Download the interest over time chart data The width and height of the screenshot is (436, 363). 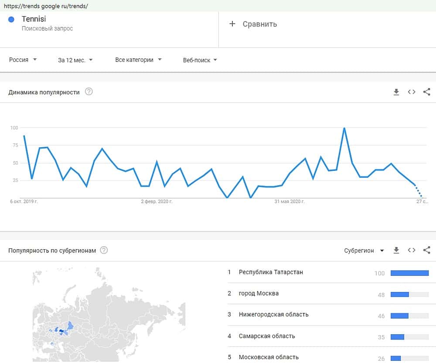pyautogui.click(x=396, y=92)
